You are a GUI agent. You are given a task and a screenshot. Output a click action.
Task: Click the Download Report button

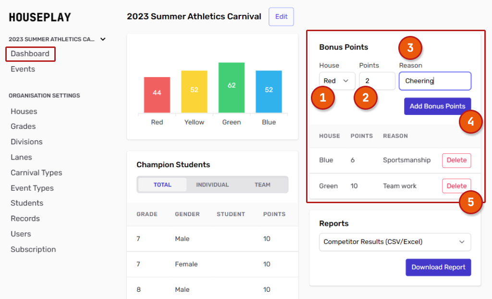tap(438, 267)
